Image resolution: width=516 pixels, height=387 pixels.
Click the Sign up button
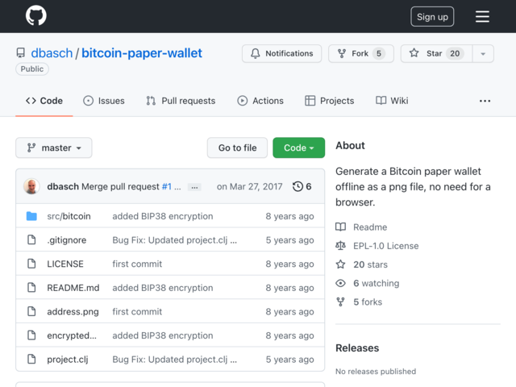click(x=432, y=16)
